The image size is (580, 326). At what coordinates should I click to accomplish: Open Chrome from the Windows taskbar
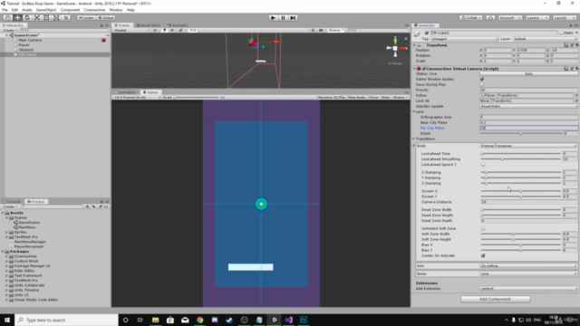pyautogui.click(x=199, y=320)
